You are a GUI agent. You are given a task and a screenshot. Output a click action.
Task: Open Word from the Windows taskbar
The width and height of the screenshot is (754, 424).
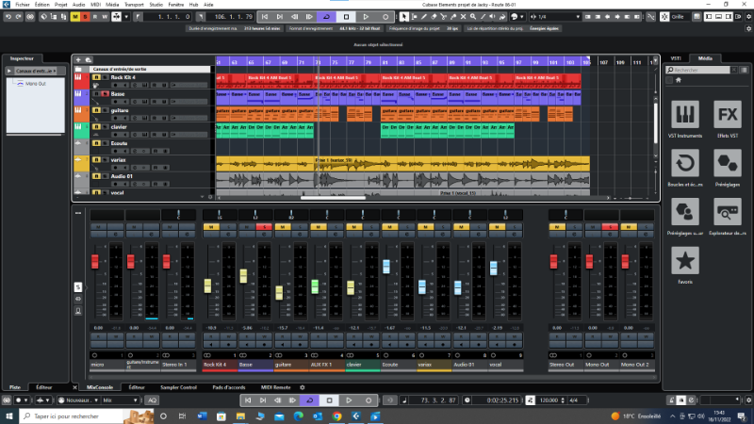202,416
